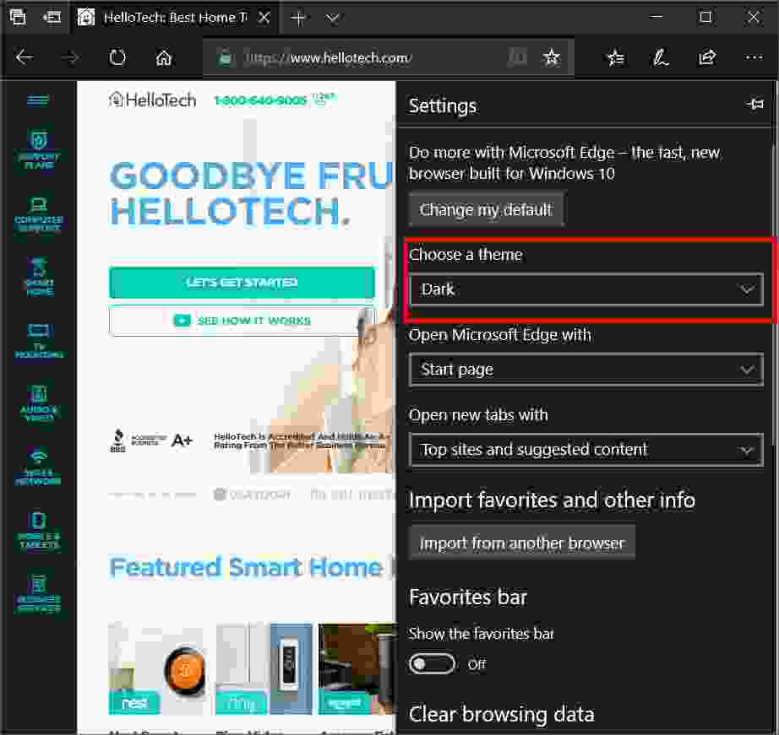The image size is (779, 735).
Task: Click the secure lock icon in the address bar
Action: tap(225, 58)
